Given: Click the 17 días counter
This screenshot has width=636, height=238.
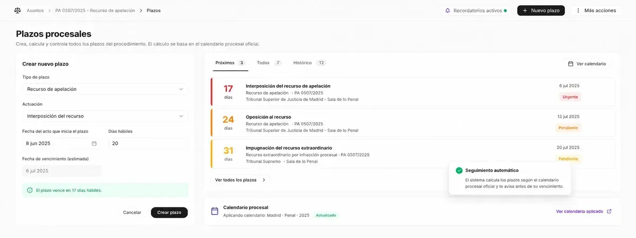Looking at the screenshot, I should (228, 92).
